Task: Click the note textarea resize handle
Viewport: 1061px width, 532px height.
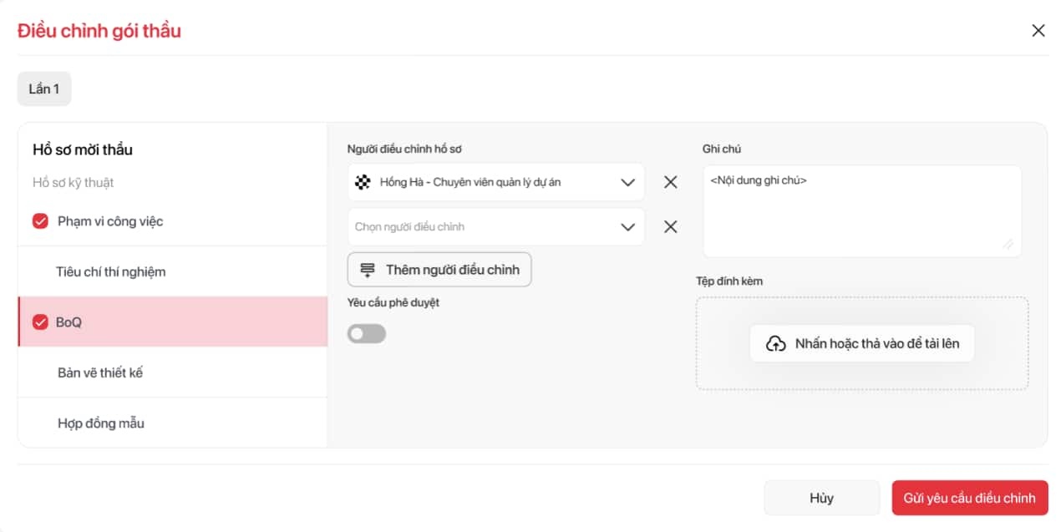Action: (1008, 244)
